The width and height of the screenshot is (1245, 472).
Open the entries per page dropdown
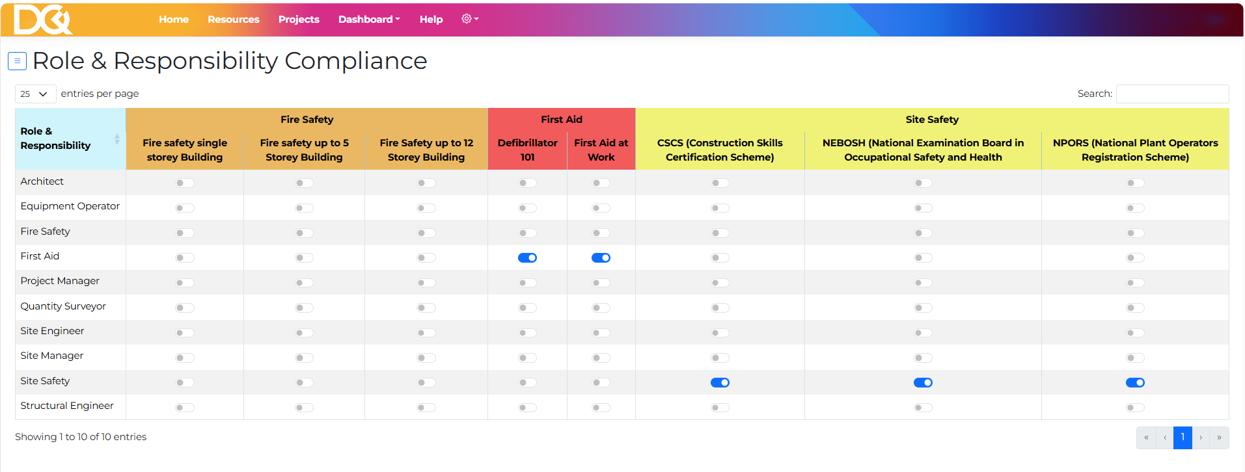coord(35,94)
